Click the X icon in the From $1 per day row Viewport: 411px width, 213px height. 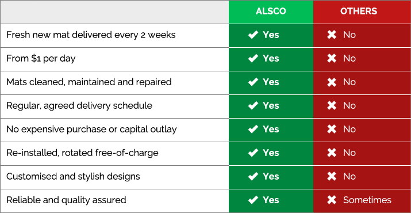(x=332, y=58)
